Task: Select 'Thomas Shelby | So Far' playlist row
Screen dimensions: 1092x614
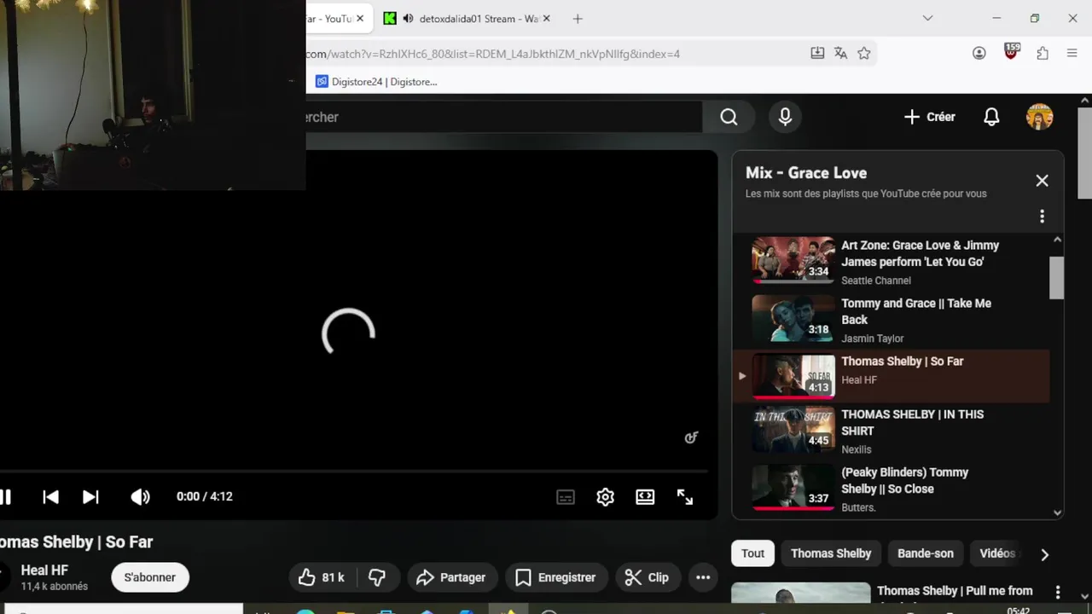Action: (x=891, y=375)
